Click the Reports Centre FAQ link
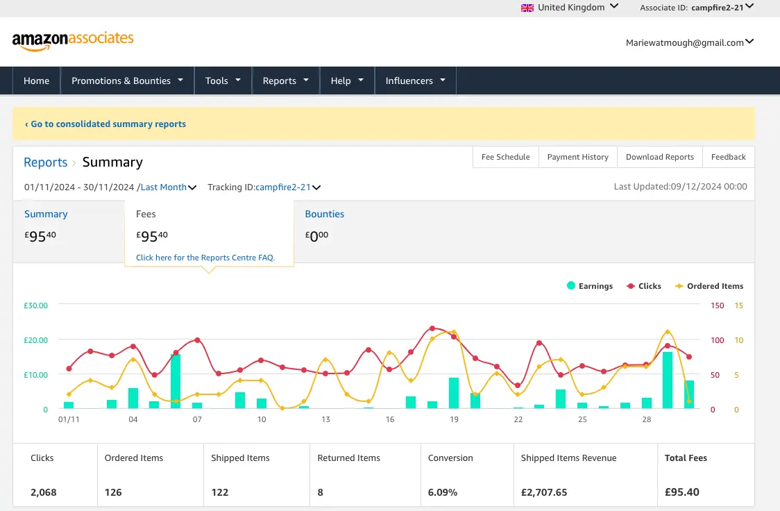 click(x=205, y=258)
